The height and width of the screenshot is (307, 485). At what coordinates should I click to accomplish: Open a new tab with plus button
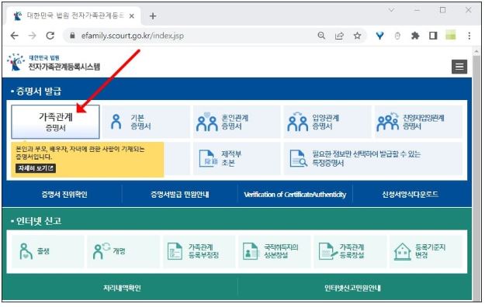pyautogui.click(x=153, y=16)
